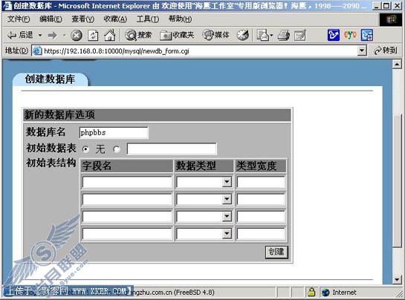Select the 无 (none) initial table radio
This screenshot has width=405, height=300.
[x=85, y=149]
